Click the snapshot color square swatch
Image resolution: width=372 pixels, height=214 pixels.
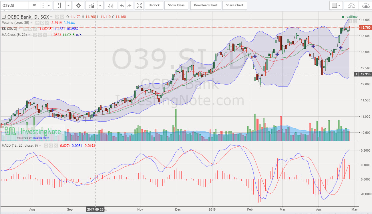(x=334, y=5)
